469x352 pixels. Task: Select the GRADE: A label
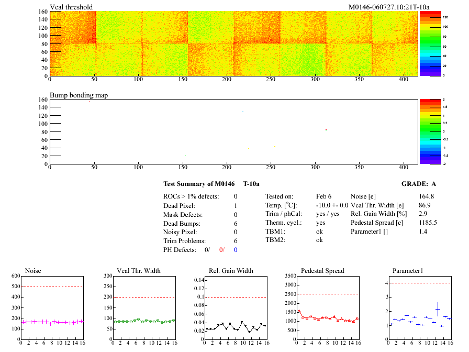tap(419, 184)
